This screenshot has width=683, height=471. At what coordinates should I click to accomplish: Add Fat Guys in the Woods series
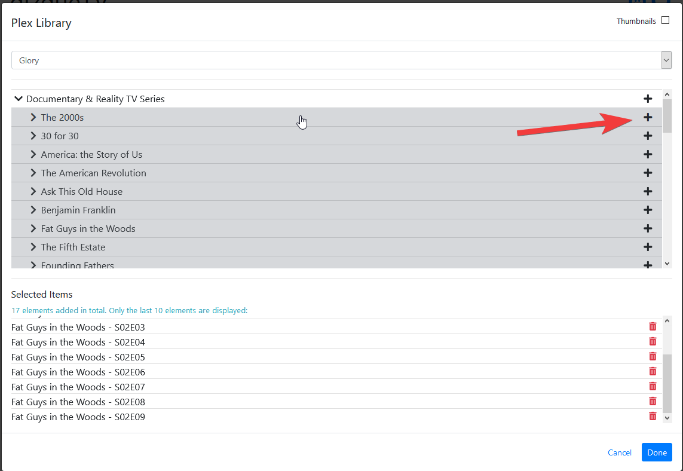[648, 228]
